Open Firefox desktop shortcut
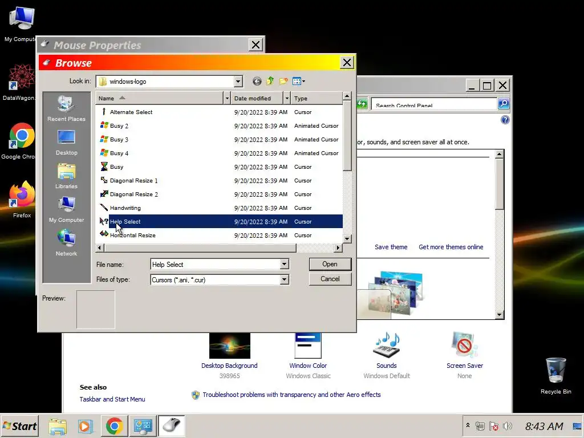This screenshot has height=438, width=584. (22, 199)
